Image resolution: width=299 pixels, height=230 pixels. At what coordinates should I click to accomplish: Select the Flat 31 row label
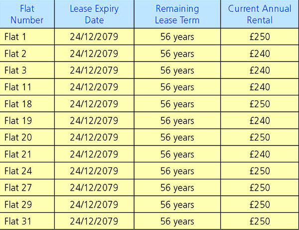pyautogui.click(x=18, y=221)
